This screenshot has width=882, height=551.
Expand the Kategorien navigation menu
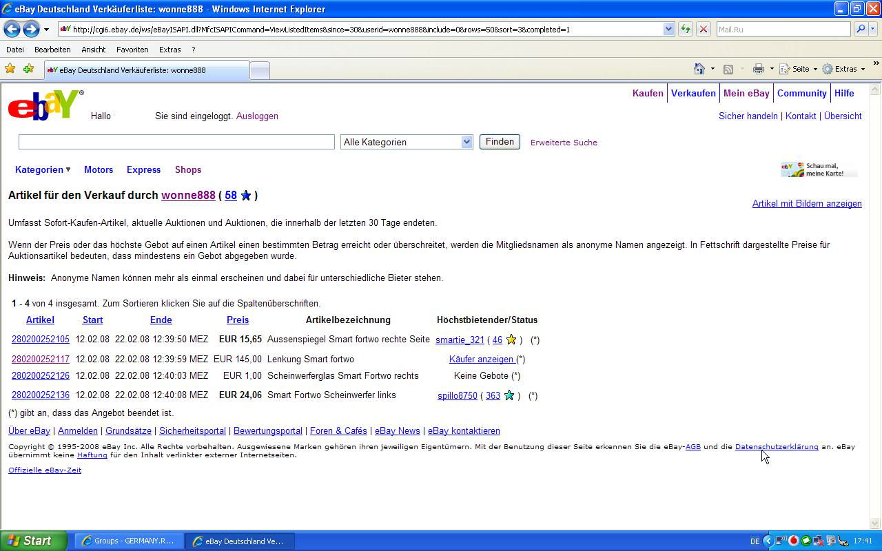[x=43, y=169]
